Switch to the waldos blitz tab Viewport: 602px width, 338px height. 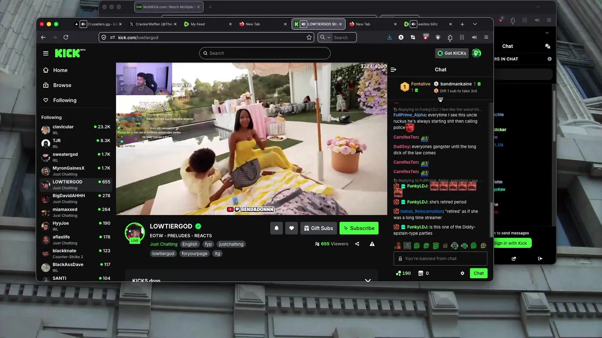pyautogui.click(x=428, y=24)
